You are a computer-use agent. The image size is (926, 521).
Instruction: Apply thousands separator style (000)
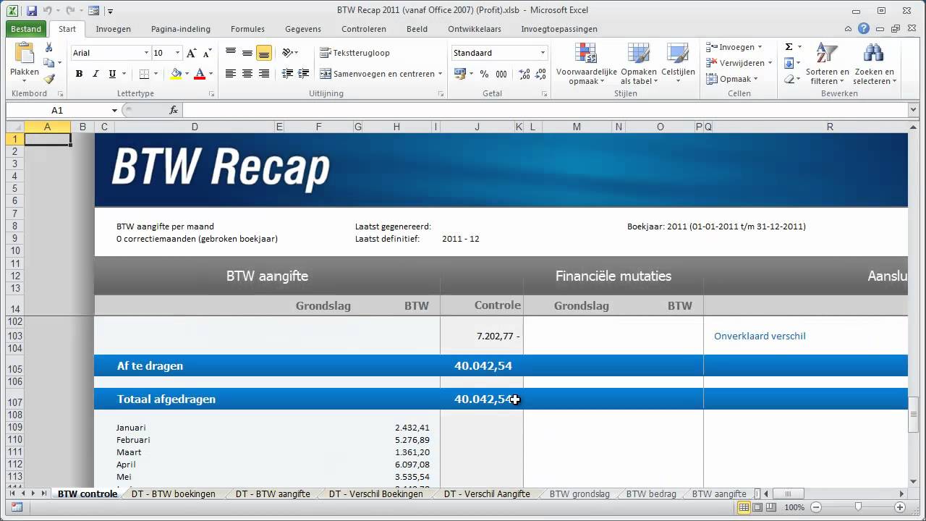(x=501, y=74)
